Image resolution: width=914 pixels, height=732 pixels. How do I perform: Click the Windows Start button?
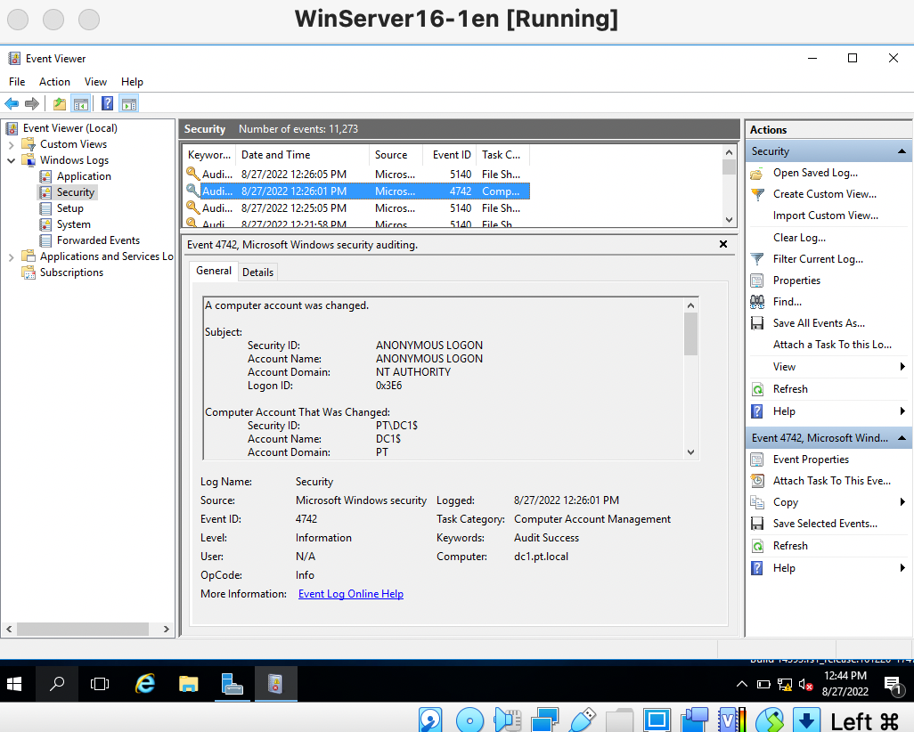(14, 684)
